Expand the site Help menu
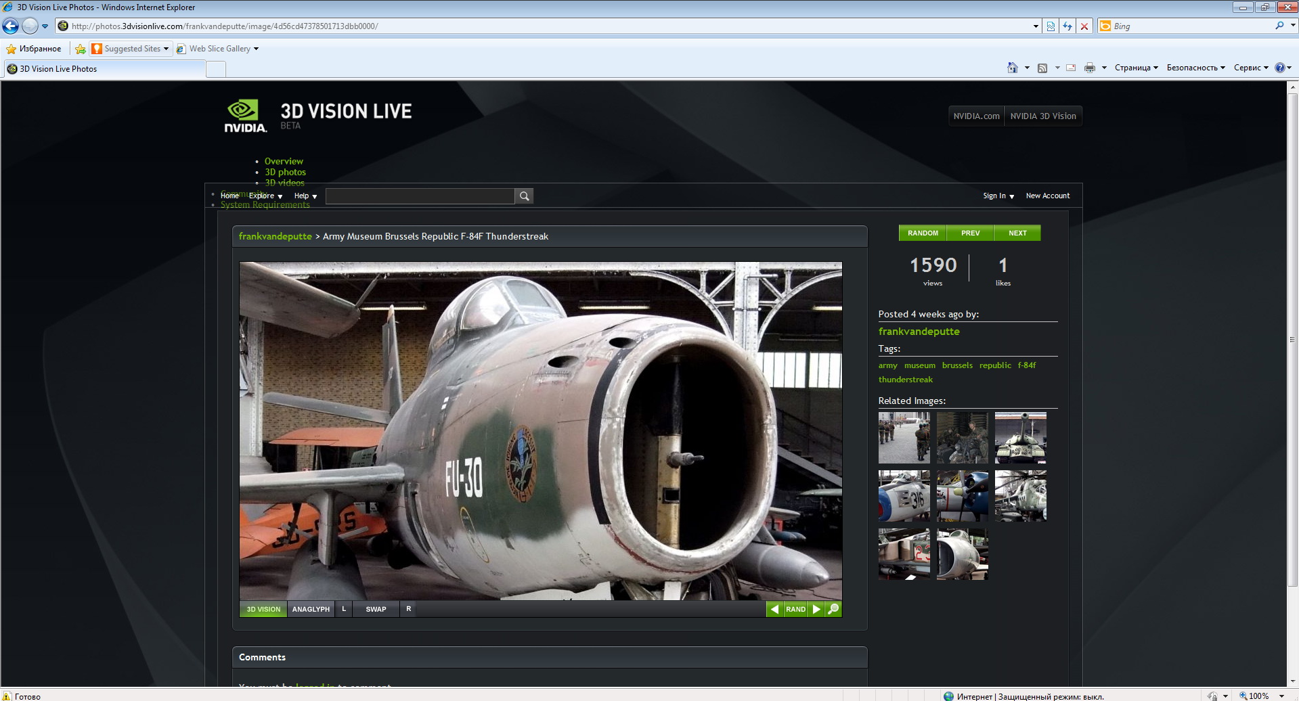The image size is (1299, 701). [x=305, y=196]
